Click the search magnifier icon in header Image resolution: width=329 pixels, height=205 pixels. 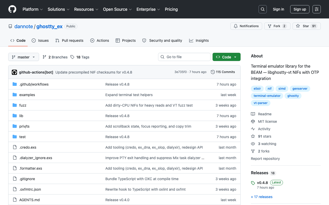click(263, 9)
